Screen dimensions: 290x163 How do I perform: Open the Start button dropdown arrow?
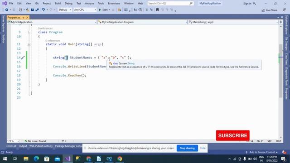tap(110, 10)
